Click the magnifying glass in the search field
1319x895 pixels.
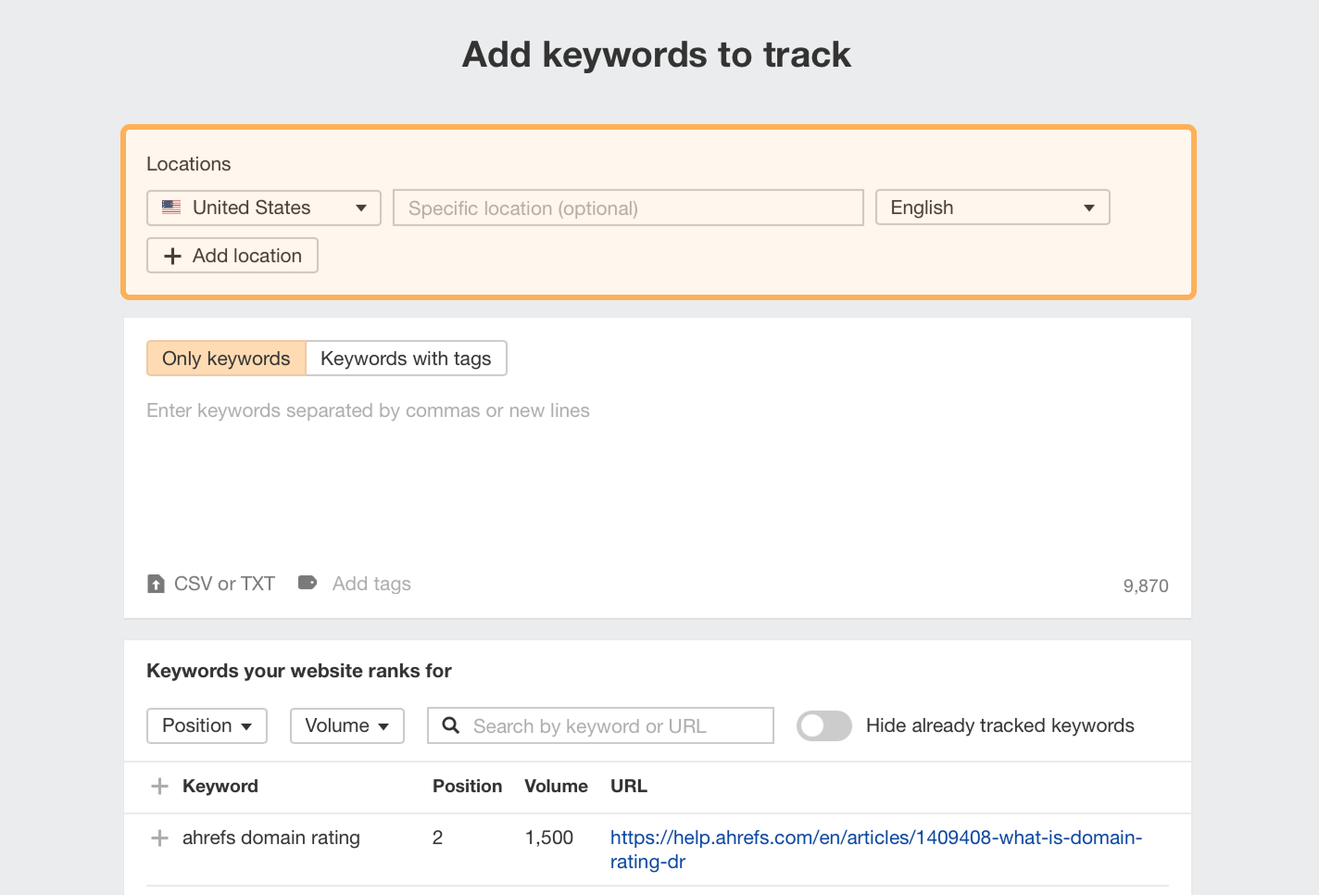click(451, 725)
